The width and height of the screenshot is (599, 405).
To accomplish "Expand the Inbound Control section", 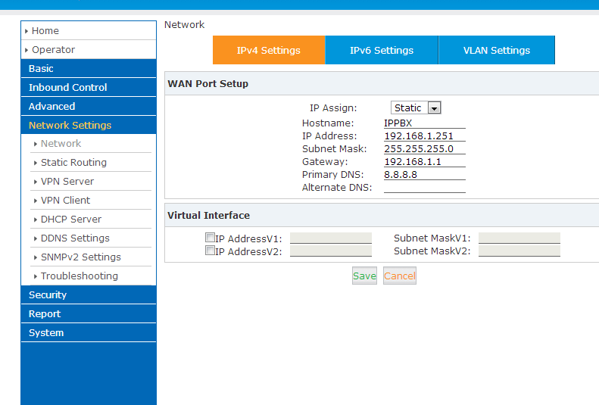I will coord(88,88).
